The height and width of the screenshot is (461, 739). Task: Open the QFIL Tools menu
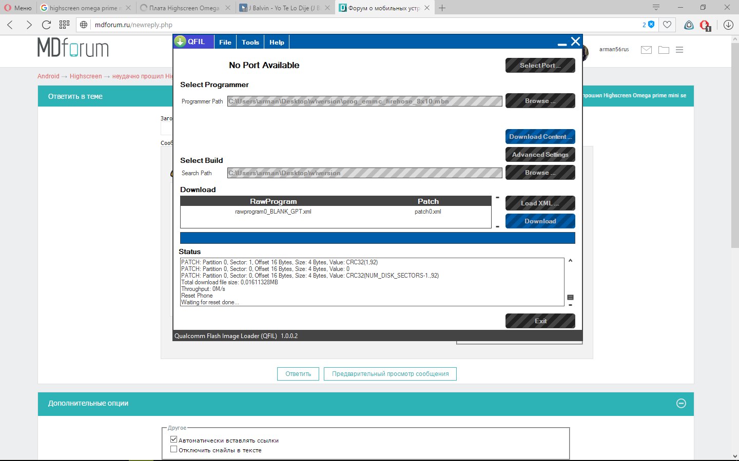click(x=250, y=43)
